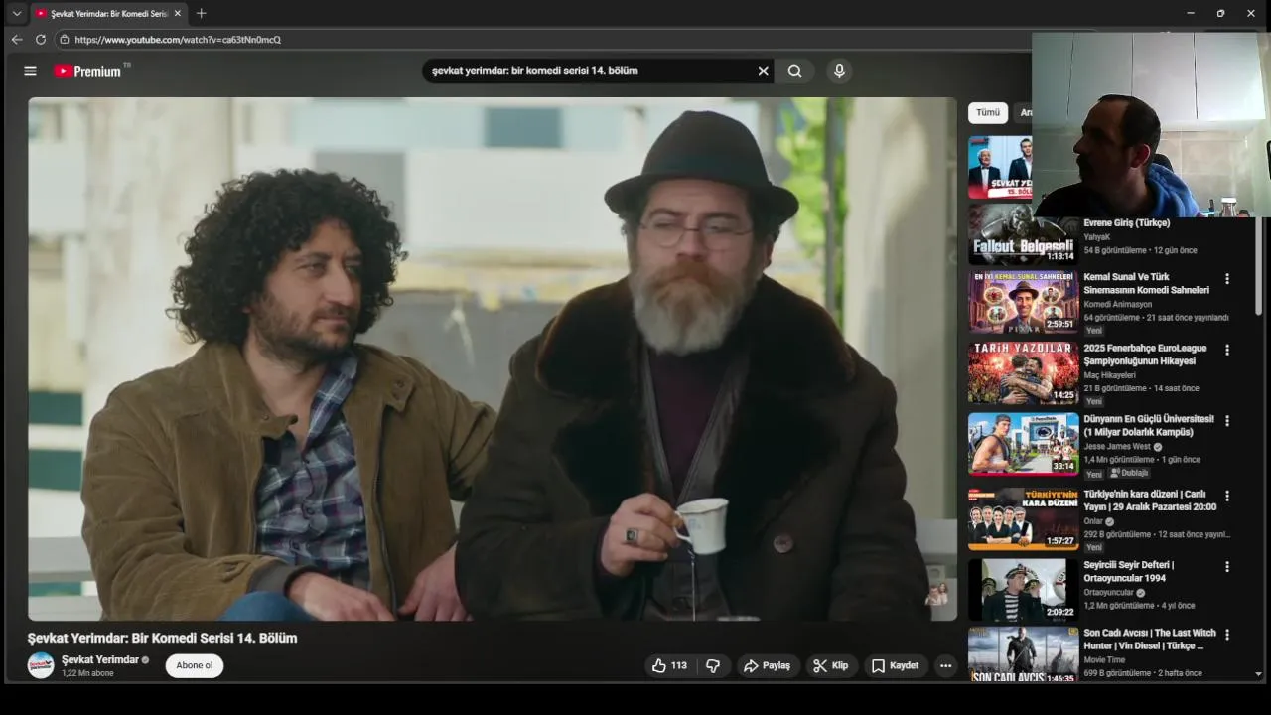Run search with the magnifier button
Screen dimensions: 1271x715
[794, 71]
